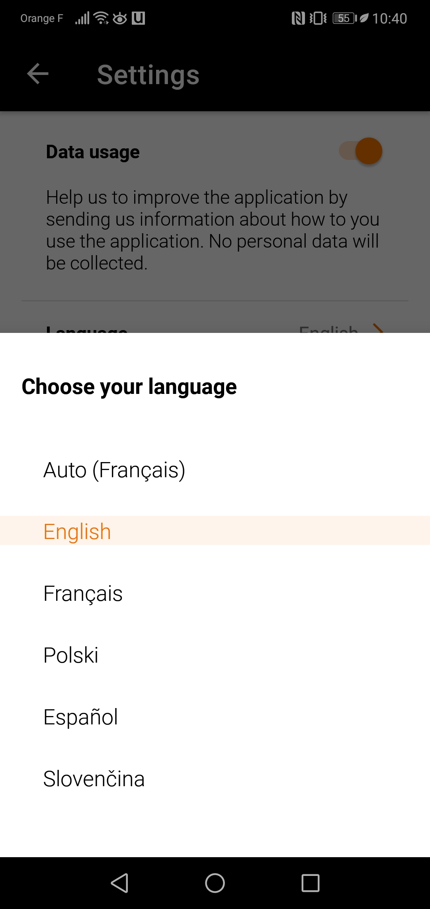The width and height of the screenshot is (430, 909).
Task: Select the English language option
Action: (77, 531)
